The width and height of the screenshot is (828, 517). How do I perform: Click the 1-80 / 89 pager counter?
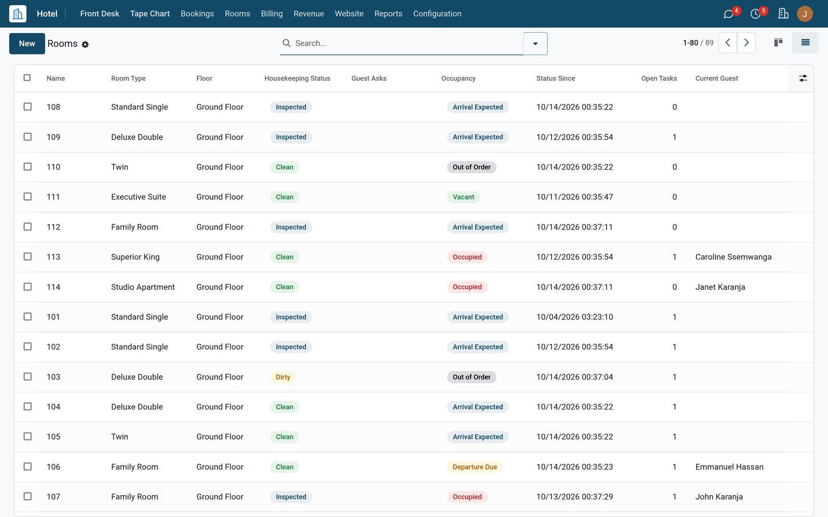pyautogui.click(x=698, y=43)
